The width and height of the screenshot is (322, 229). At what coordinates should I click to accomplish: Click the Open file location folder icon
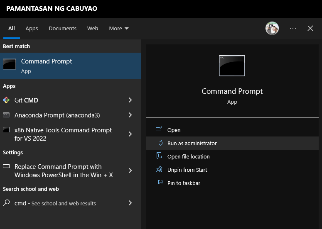tap(159, 156)
